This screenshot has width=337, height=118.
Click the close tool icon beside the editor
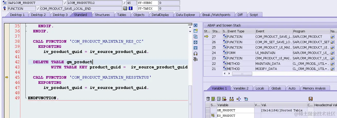[195, 25]
